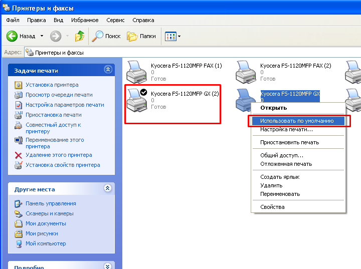Click the Установка свойств принтера icon
This screenshot has height=269, width=361.
(19, 165)
